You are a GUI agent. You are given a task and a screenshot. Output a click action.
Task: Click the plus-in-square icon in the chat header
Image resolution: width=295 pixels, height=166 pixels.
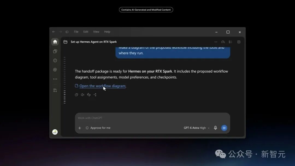[x=239, y=42]
